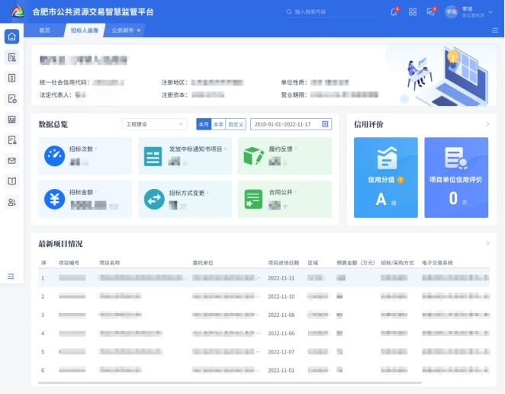Viewport: 505px width, 394px height.
Task: Select the 本月 time range option
Action: 203,124
